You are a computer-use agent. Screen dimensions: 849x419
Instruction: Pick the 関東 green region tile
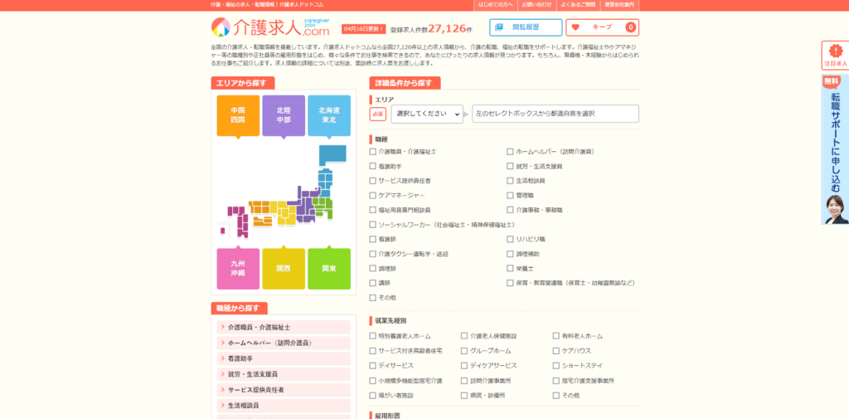coord(329,268)
